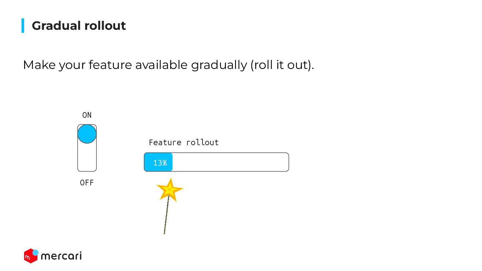Click the 13% text in the progress bar
Screen dimensions: 482x271
point(160,163)
